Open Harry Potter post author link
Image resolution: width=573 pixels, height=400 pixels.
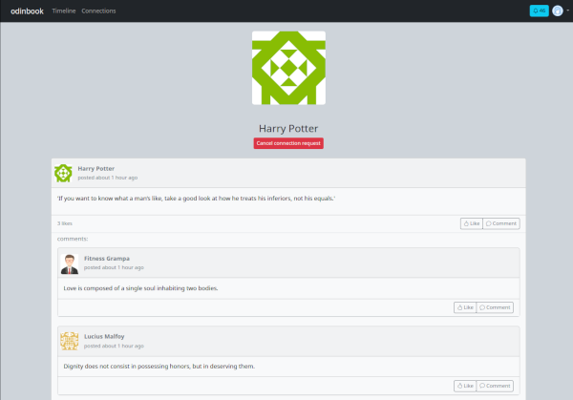(96, 168)
